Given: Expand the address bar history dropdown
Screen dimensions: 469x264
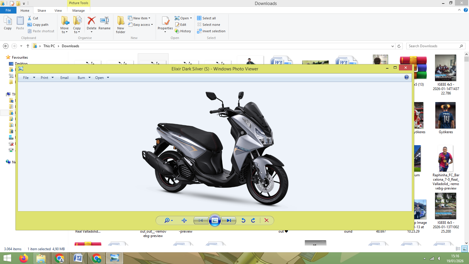Looking at the screenshot, I should pos(392,46).
